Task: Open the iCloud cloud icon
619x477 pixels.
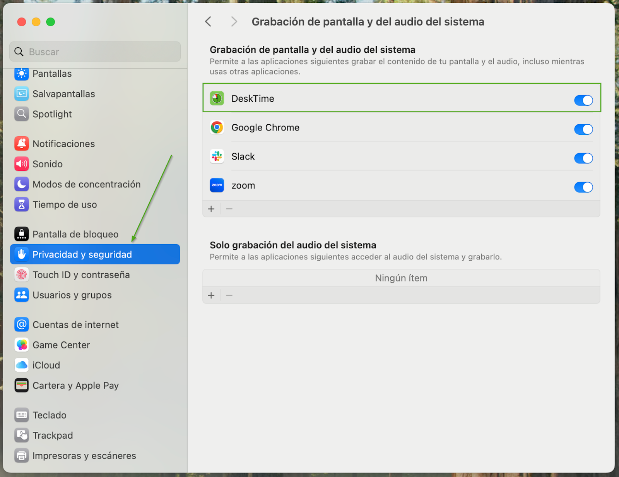Action: point(22,365)
